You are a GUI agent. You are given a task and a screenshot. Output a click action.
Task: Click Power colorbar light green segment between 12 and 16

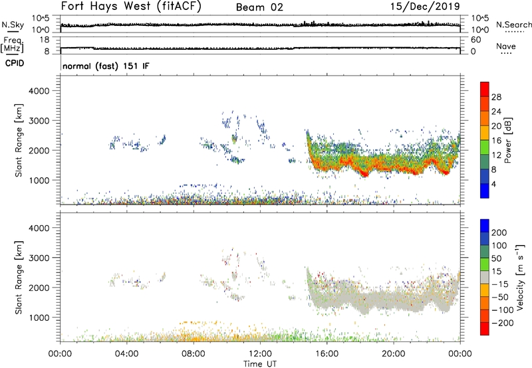485,147
